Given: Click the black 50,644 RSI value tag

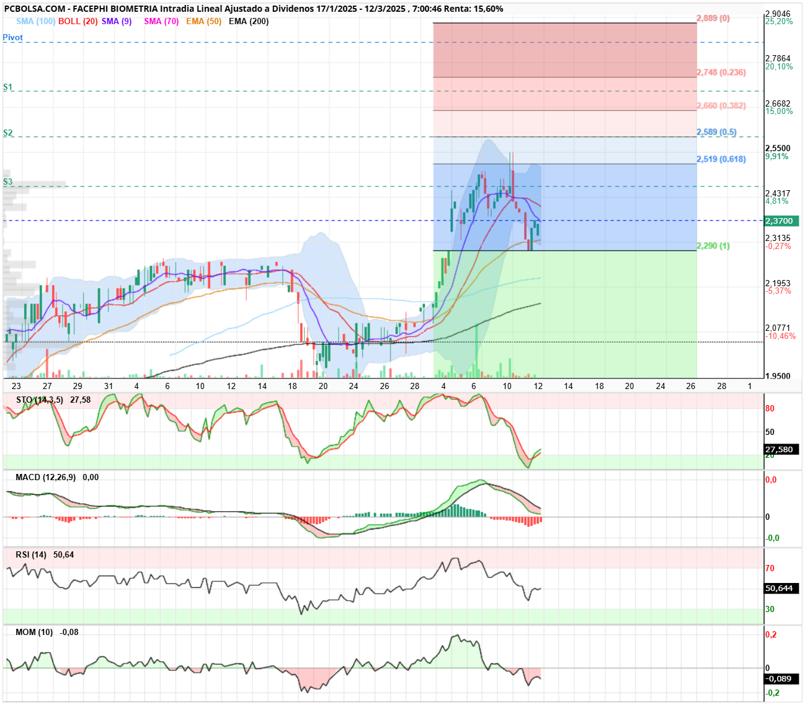Looking at the screenshot, I should 782,588.
